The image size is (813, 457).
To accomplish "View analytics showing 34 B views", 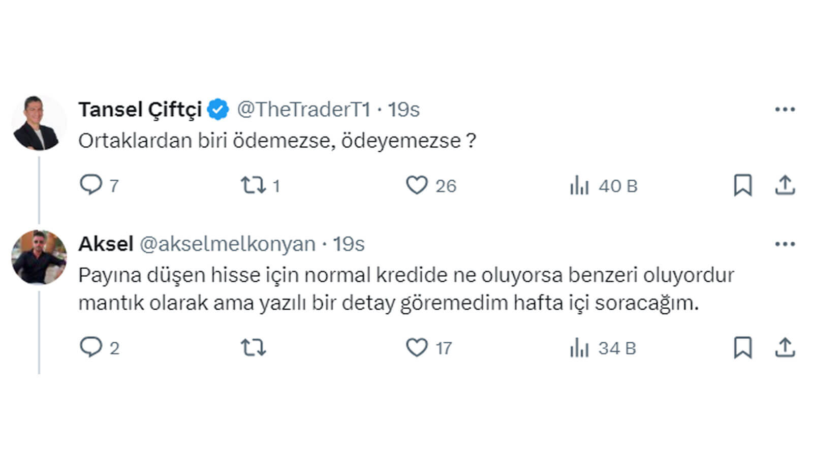I will 579,348.
